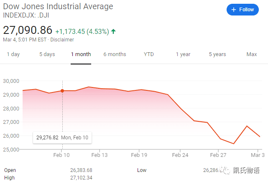Viewport: 268px width, 182px height.
Task: Click the green up arrow icon
Action: [x=113, y=31]
